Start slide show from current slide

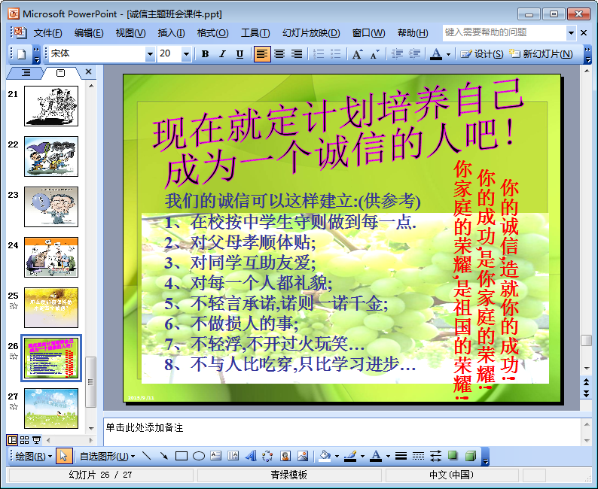tap(36, 440)
